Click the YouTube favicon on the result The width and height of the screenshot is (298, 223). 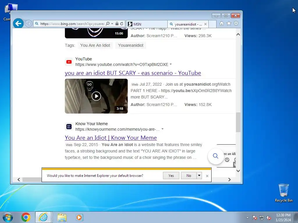[x=69, y=62]
